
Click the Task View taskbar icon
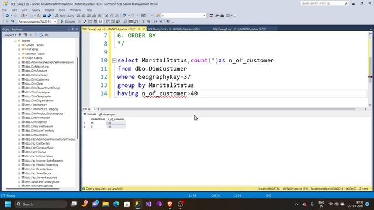(x=74, y=204)
